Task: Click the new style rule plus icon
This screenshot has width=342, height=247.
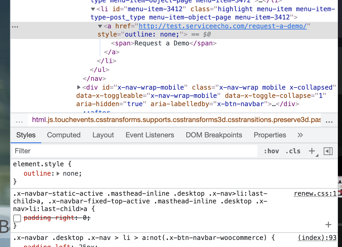Action: [312, 151]
